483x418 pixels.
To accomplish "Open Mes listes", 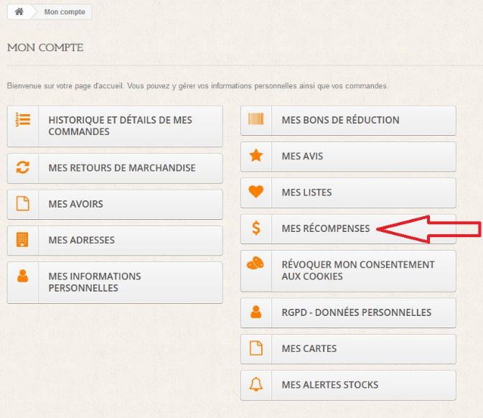I will point(348,192).
